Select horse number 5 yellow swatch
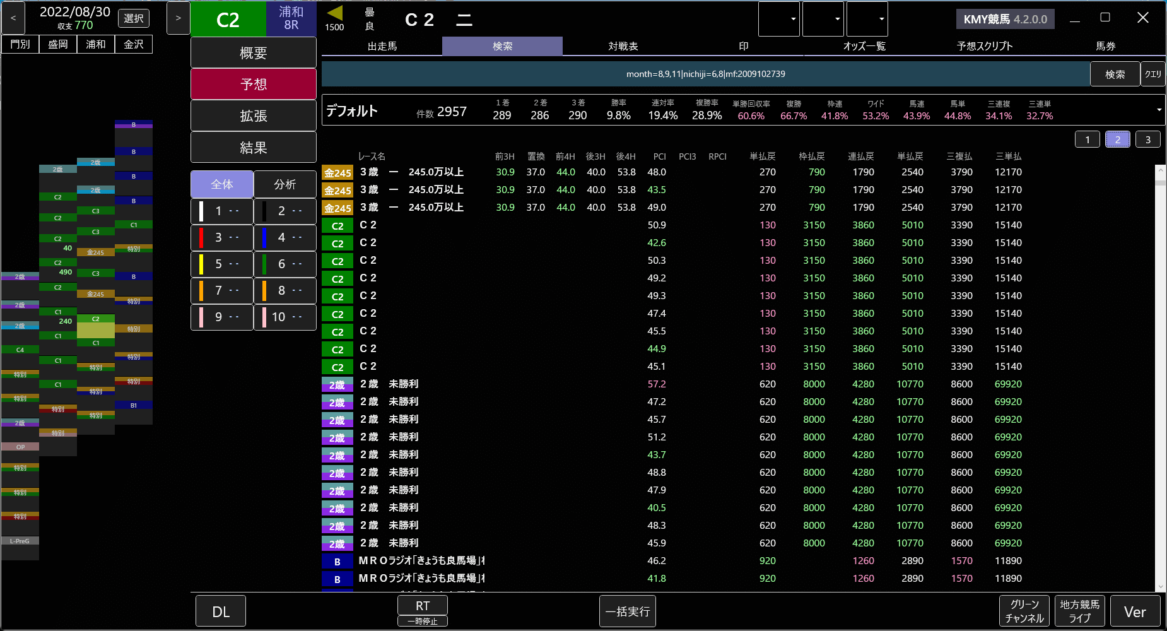The height and width of the screenshot is (631, 1167). 201,264
